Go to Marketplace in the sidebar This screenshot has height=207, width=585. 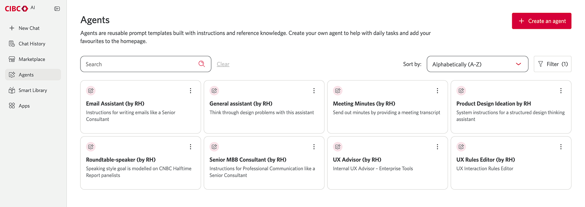click(33, 59)
